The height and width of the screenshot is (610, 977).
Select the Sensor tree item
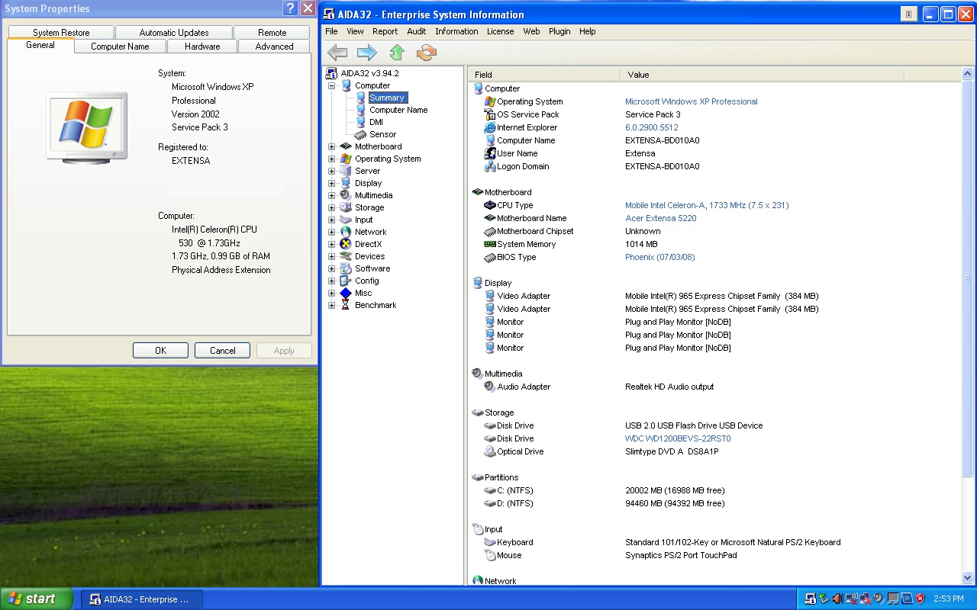pos(382,134)
